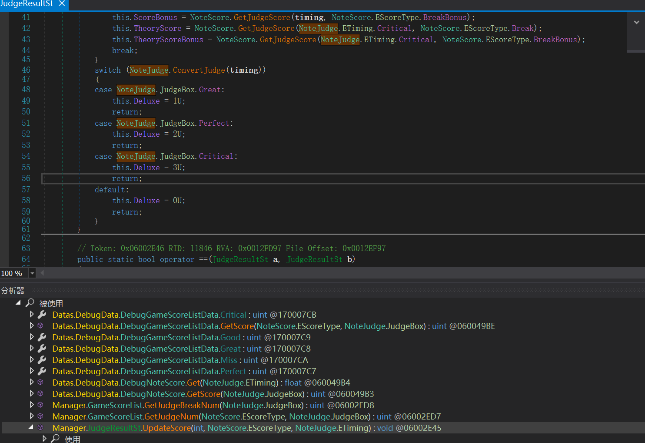Expand the DebugNoteScore.GetScore row

(x=32, y=393)
